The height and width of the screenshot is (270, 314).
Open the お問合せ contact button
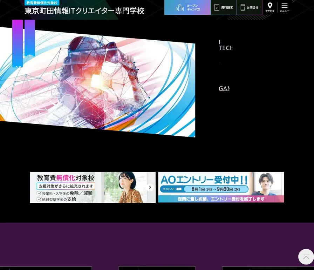(249, 7)
